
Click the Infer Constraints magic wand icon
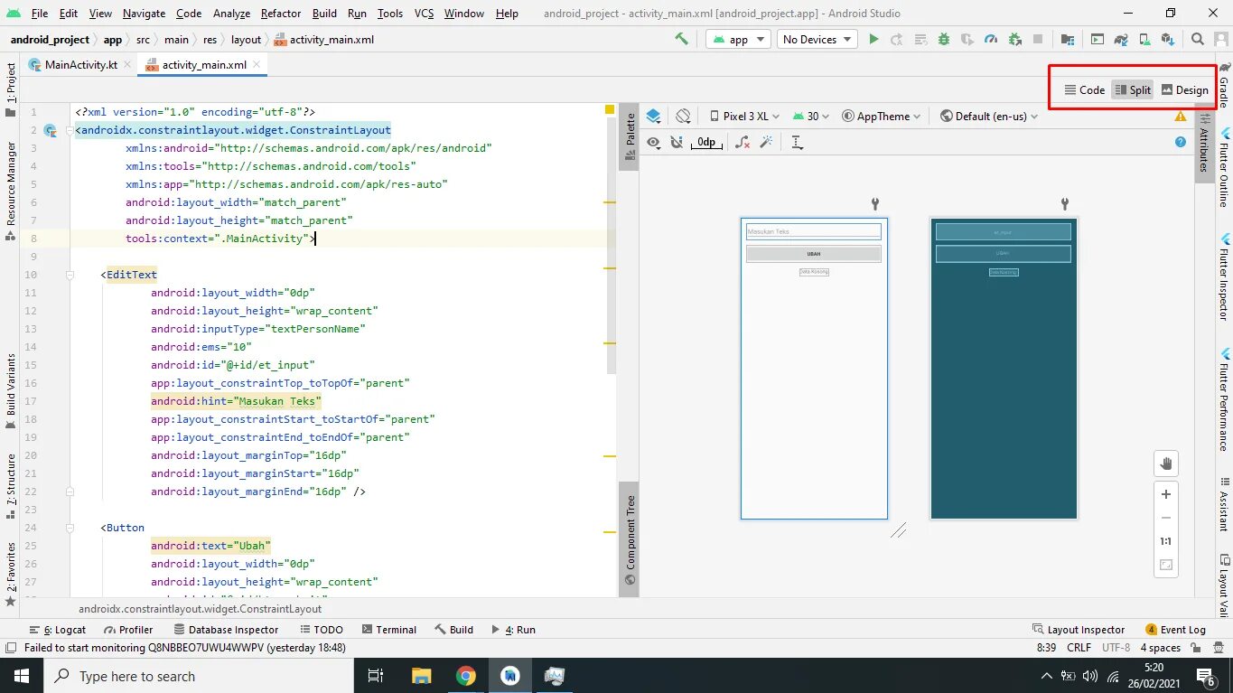pos(766,143)
